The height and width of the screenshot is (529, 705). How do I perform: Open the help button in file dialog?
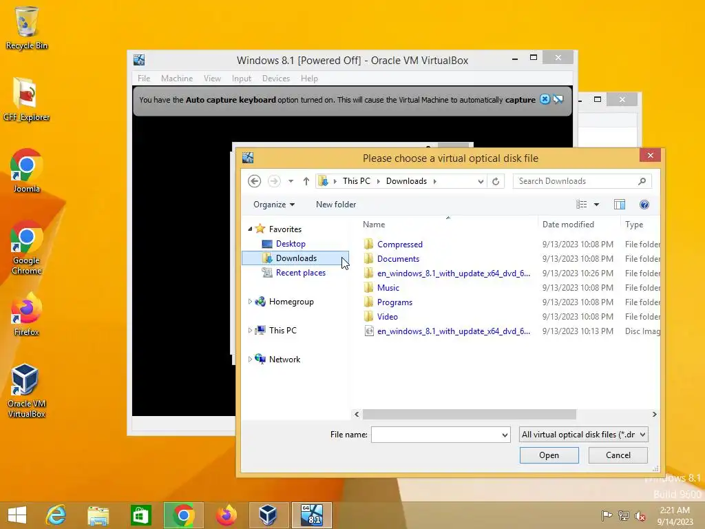644,205
